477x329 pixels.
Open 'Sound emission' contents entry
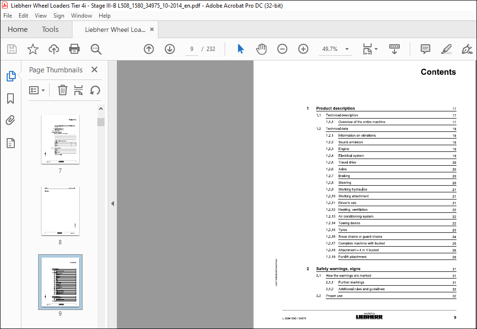(x=351, y=142)
